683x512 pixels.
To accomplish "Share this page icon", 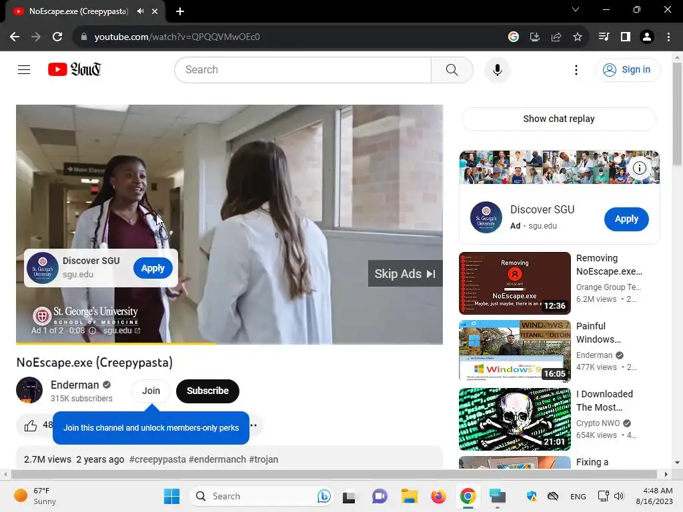I will coord(556,37).
